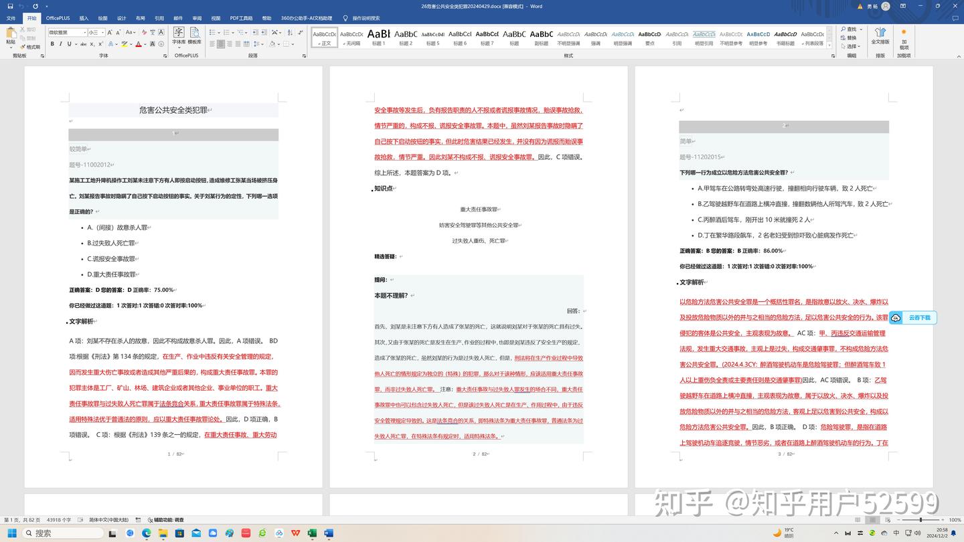Click the Save icon in quick access toolbar
The height and width of the screenshot is (542, 964).
[x=10, y=6]
